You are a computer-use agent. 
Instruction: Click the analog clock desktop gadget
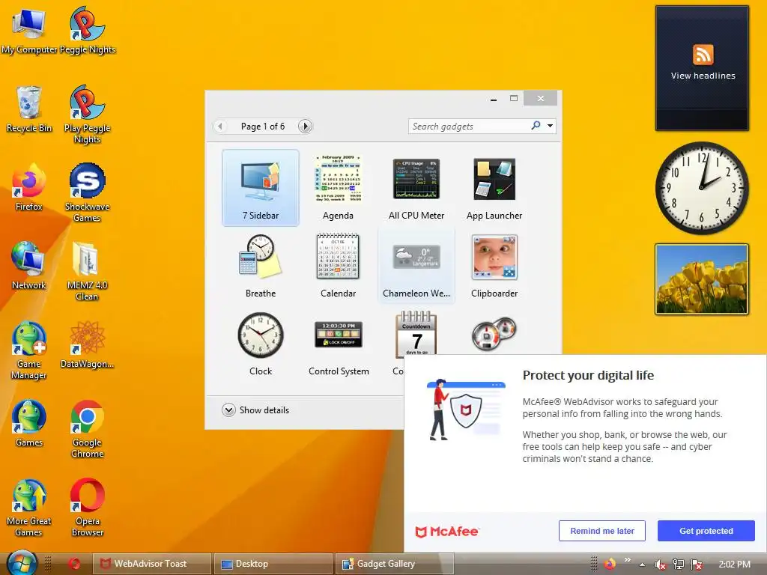(702, 188)
